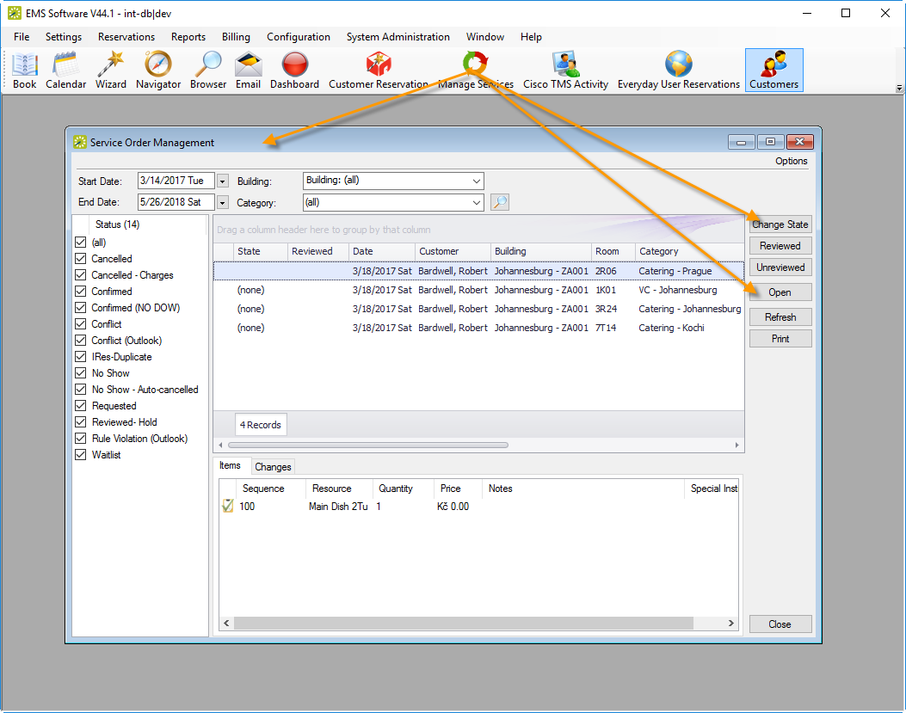The width and height of the screenshot is (906, 713).
Task: Expand the Building dropdown
Action: point(476,181)
